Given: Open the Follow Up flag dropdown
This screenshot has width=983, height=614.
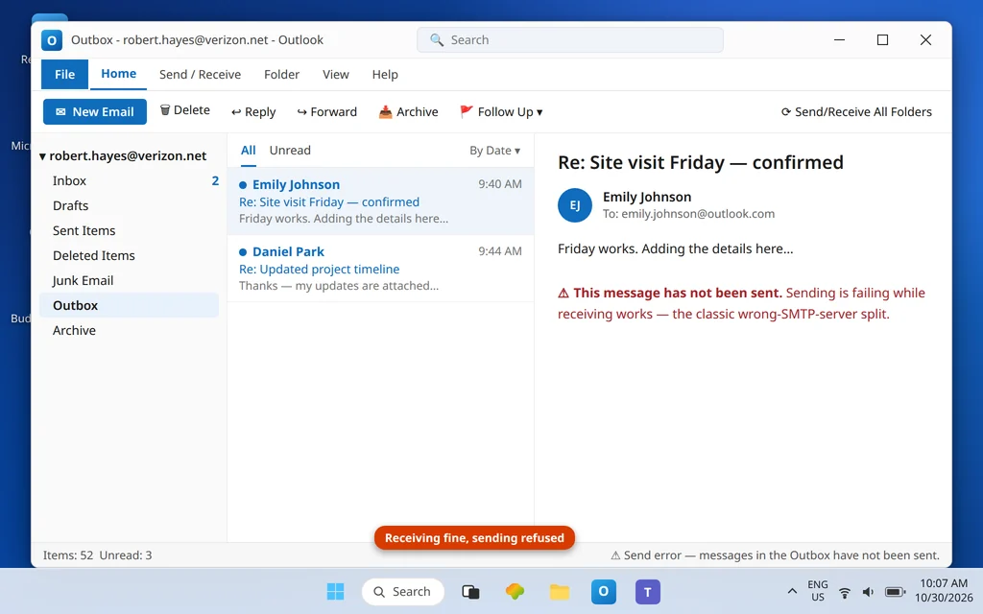Looking at the screenshot, I should click(501, 111).
